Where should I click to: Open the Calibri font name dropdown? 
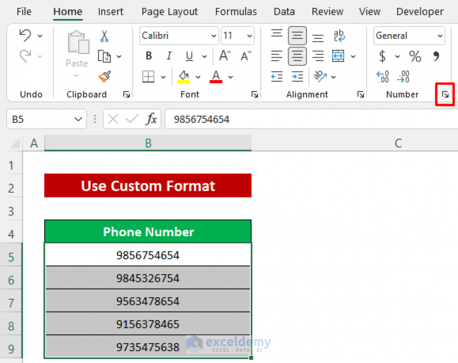(214, 36)
